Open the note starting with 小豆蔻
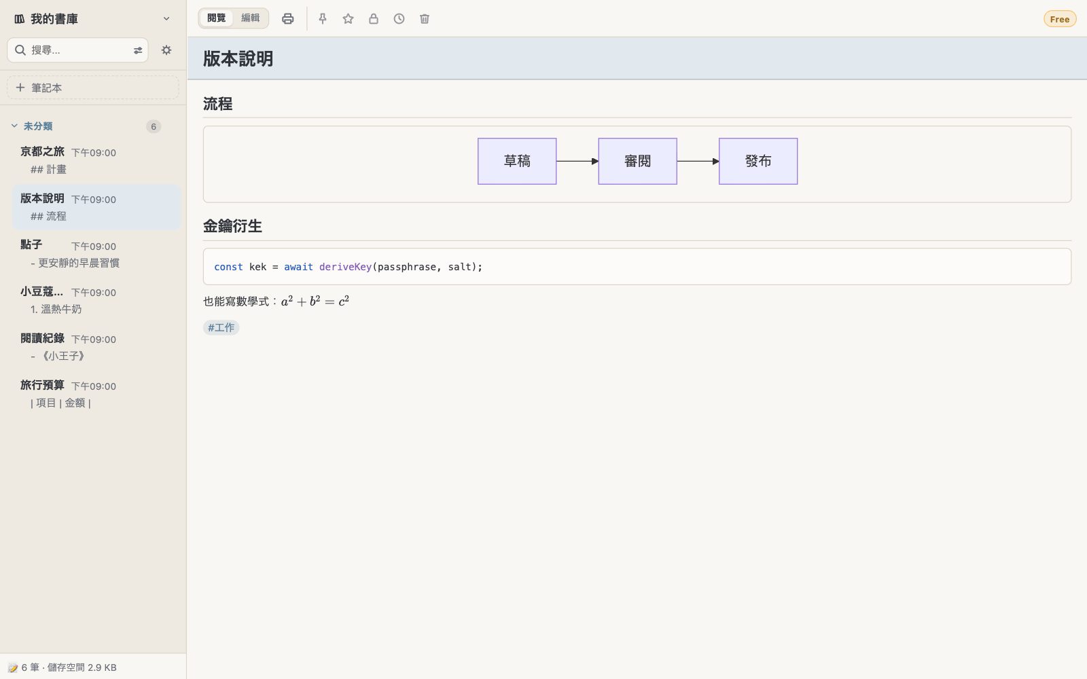This screenshot has height=679, width=1087. (x=96, y=300)
